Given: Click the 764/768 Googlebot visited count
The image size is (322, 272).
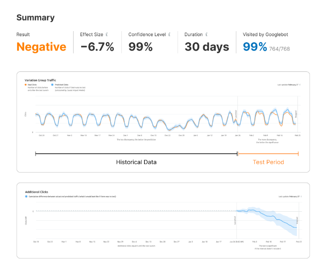Looking at the screenshot, I should pos(280,49).
